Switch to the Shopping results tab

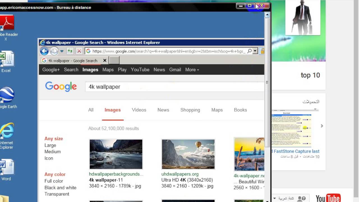click(x=190, y=110)
